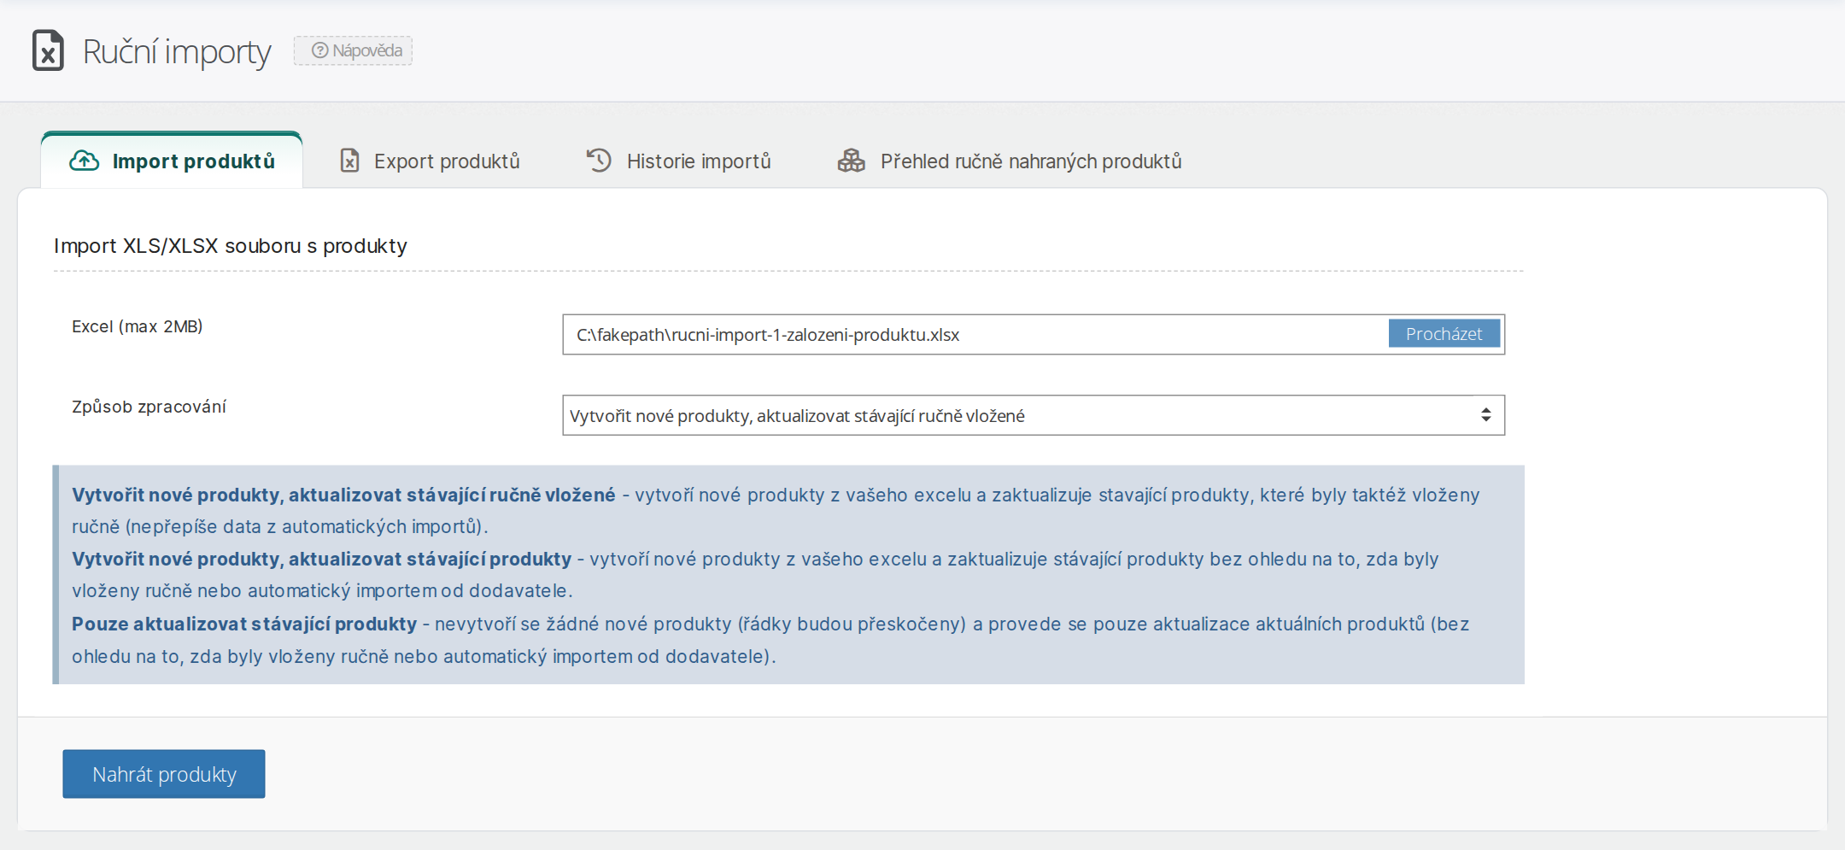Click bold text Pouze aktualizovat stávající produkty

(244, 624)
